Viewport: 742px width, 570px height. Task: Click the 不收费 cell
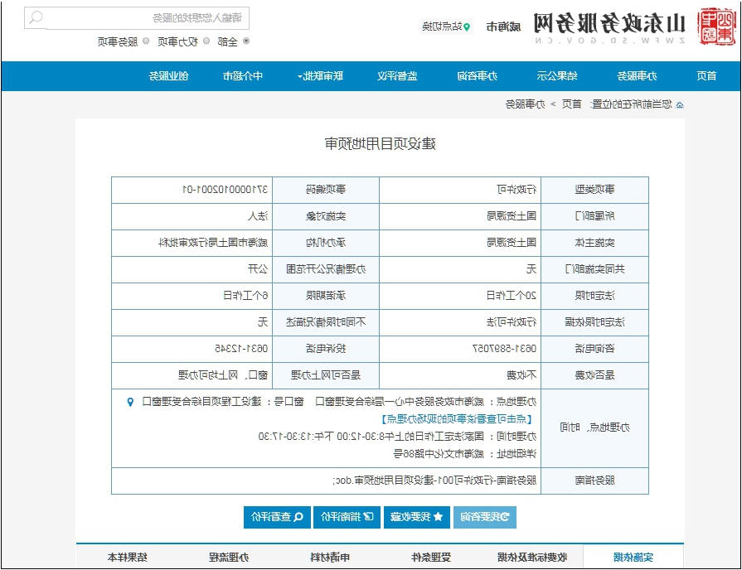(x=460, y=375)
